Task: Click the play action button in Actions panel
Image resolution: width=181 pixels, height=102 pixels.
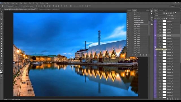Action: (138, 55)
